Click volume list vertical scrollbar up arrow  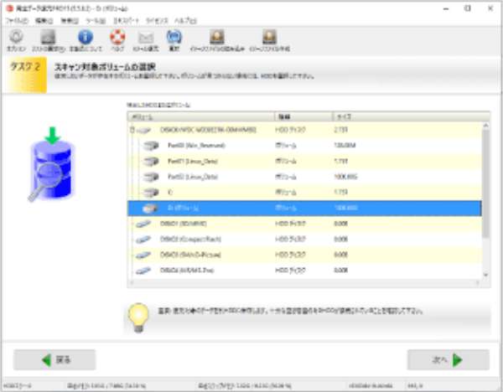coord(485,126)
